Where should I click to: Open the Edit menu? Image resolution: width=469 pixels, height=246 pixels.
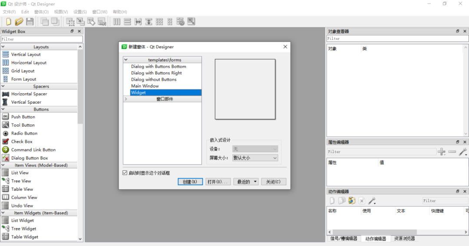coord(25,12)
